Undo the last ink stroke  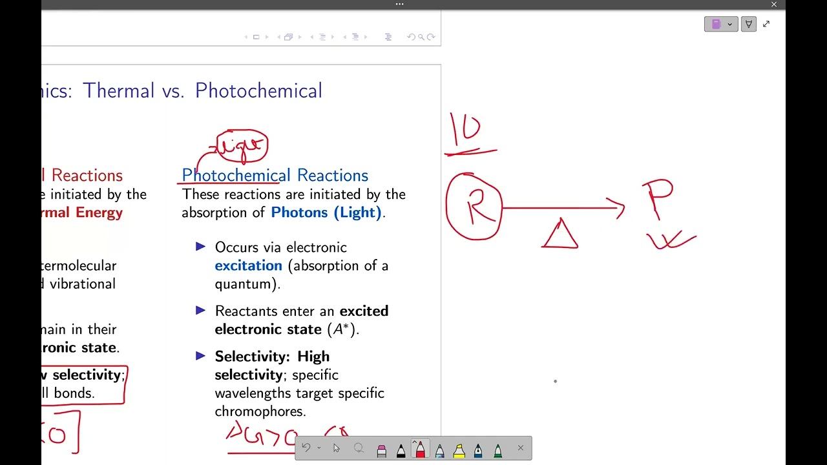[306, 448]
